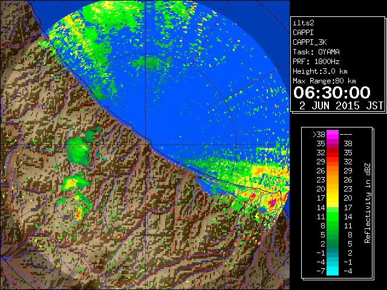Pick the cyan -7 to -4 dBZ legend swatch
Image resolution: width=387 pixels, height=290 pixels.
click(x=333, y=271)
